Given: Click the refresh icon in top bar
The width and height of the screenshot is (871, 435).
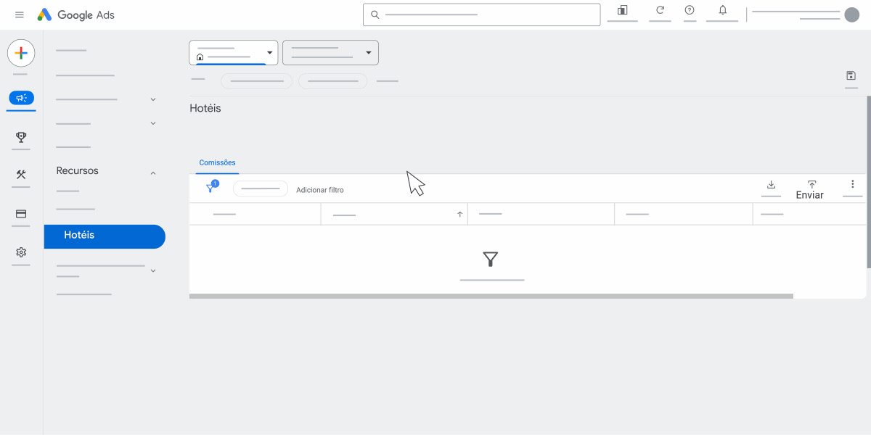Looking at the screenshot, I should (x=660, y=10).
